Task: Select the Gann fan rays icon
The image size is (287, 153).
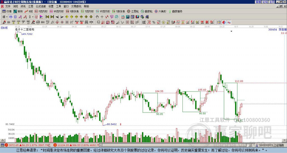Action: click(x=103, y=22)
